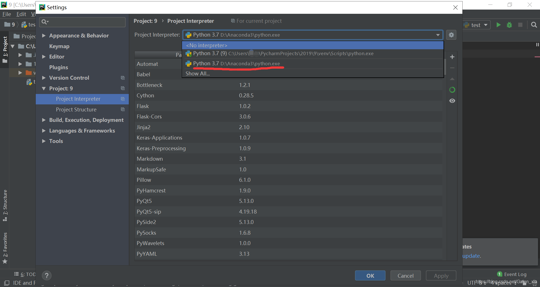Click green Conda environment circle icon
The height and width of the screenshot is (287, 540).
pos(452,90)
